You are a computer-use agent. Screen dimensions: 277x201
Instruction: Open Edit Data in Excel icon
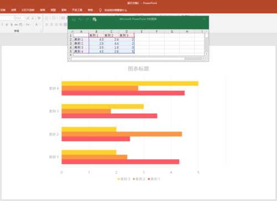(95, 19)
